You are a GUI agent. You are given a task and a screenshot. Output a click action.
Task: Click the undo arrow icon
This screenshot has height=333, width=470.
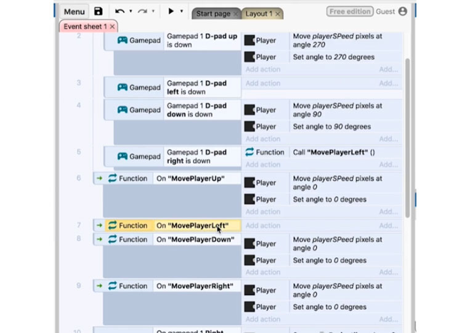click(x=120, y=11)
